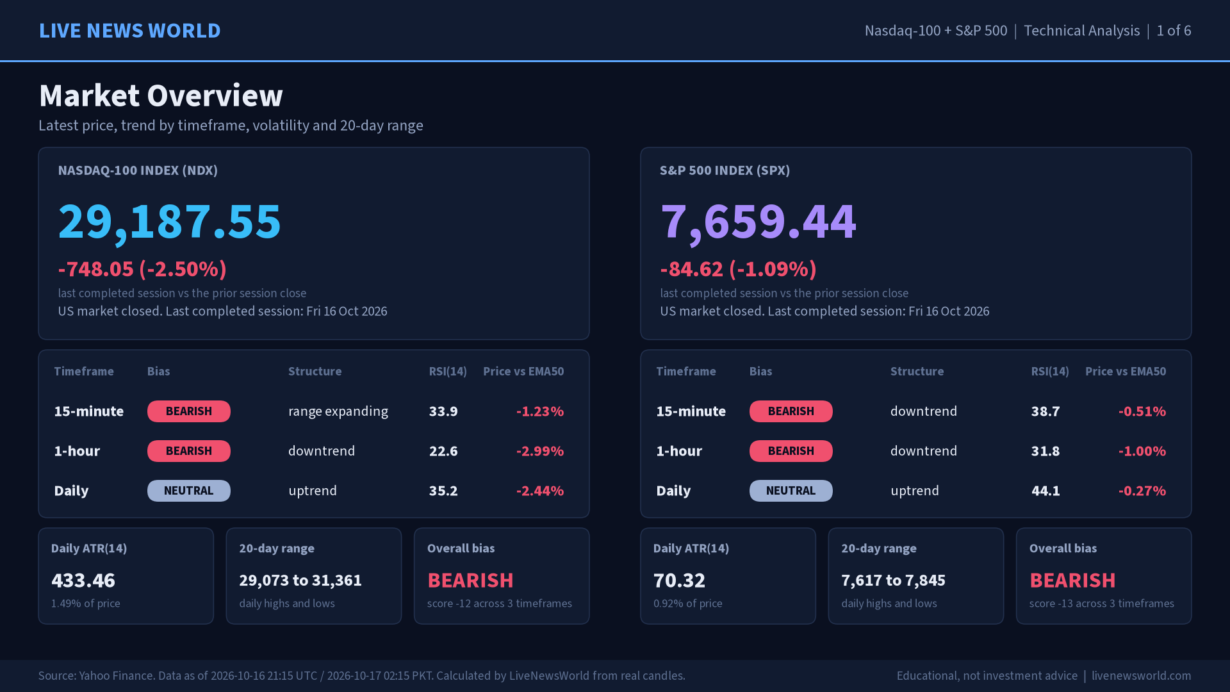The width and height of the screenshot is (1230, 692).
Task: Click the -2.44% Price vs EMA50 value
Action: tap(540, 491)
